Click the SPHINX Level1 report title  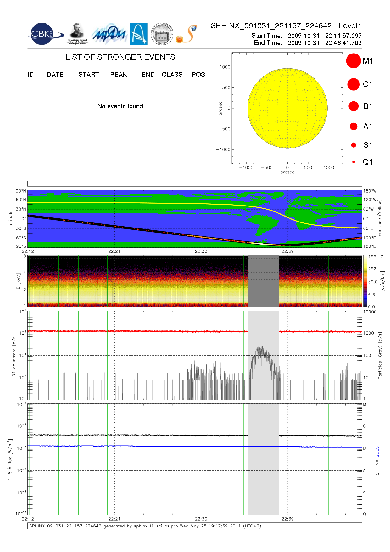coord(286,26)
